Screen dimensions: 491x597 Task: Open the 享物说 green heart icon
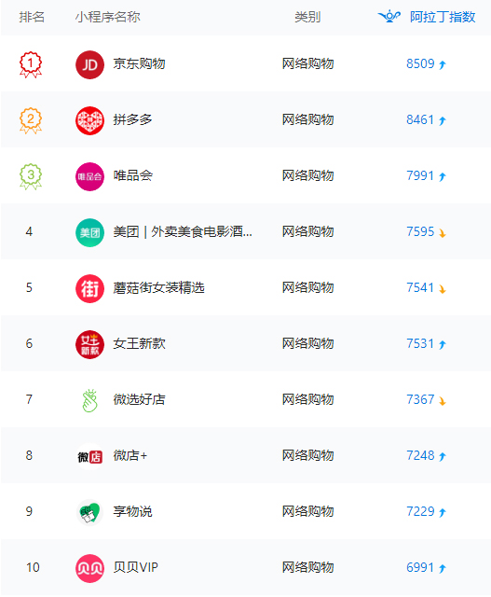coord(89,512)
